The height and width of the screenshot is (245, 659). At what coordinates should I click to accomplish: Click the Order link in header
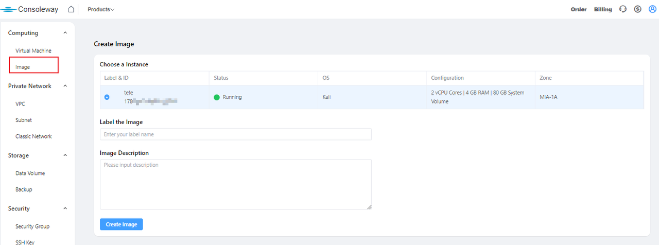579,9
